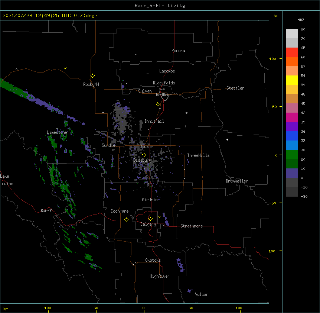Click the timestamp 2021/07/28 12:49:25 UTC

pos(37,16)
